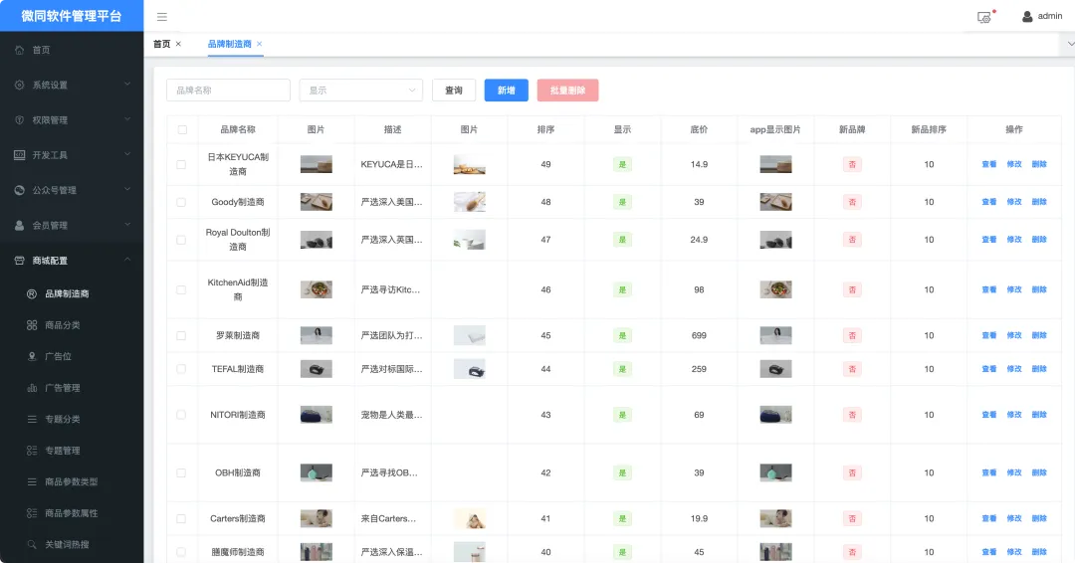Click the 商品参数属性 list icon
Image resolution: width=1075 pixels, height=563 pixels.
click(32, 513)
